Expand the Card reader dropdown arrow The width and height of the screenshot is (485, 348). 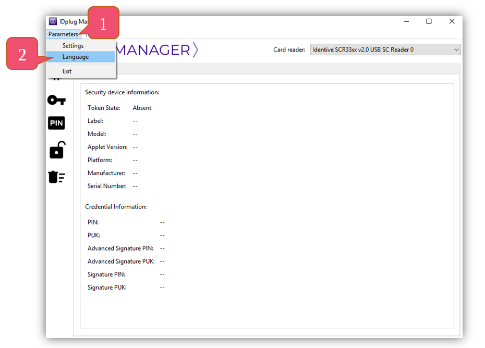(456, 50)
